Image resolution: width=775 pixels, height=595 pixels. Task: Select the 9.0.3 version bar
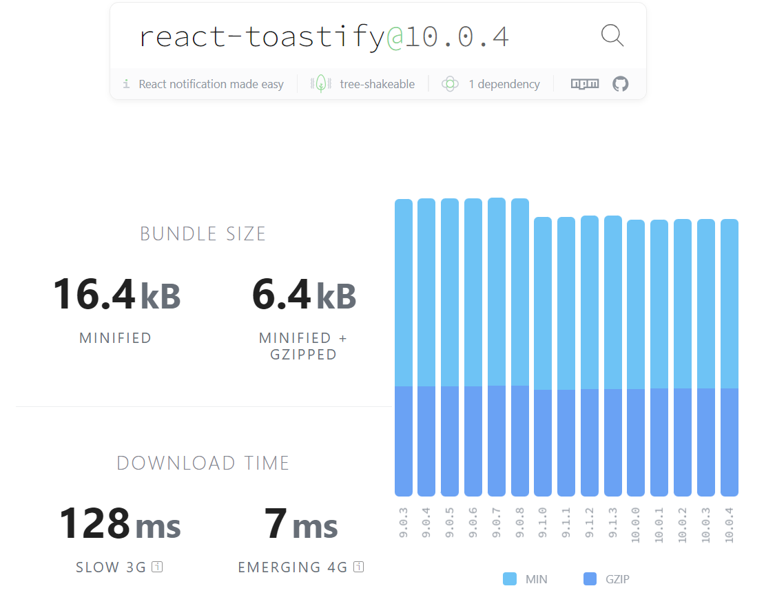coord(403,347)
